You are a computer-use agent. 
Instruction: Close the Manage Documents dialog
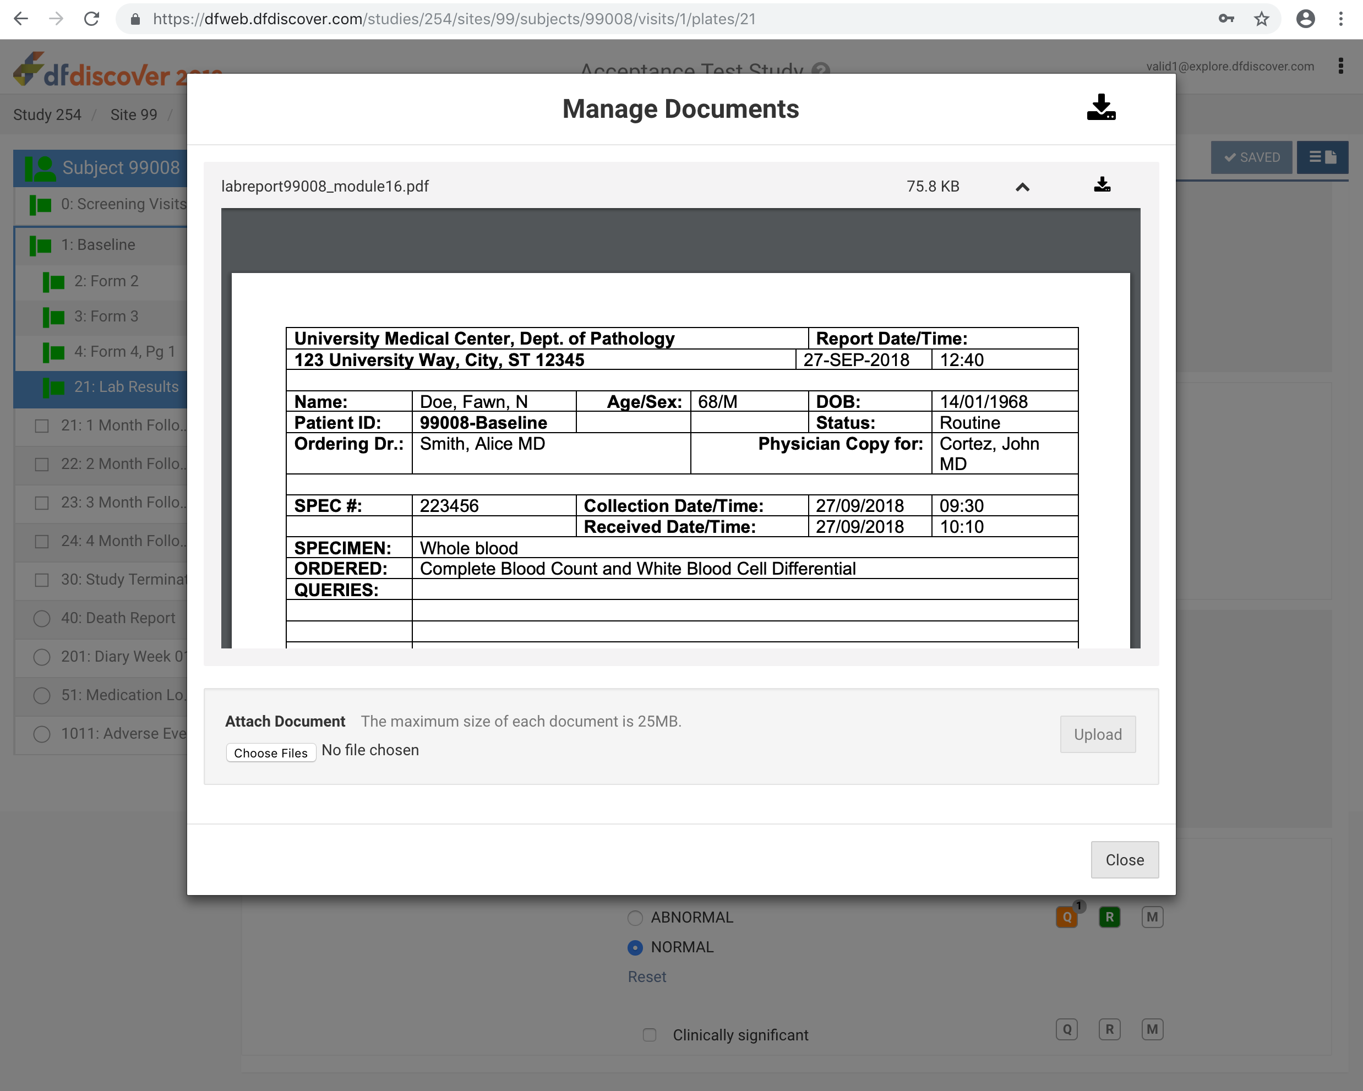coord(1124,860)
